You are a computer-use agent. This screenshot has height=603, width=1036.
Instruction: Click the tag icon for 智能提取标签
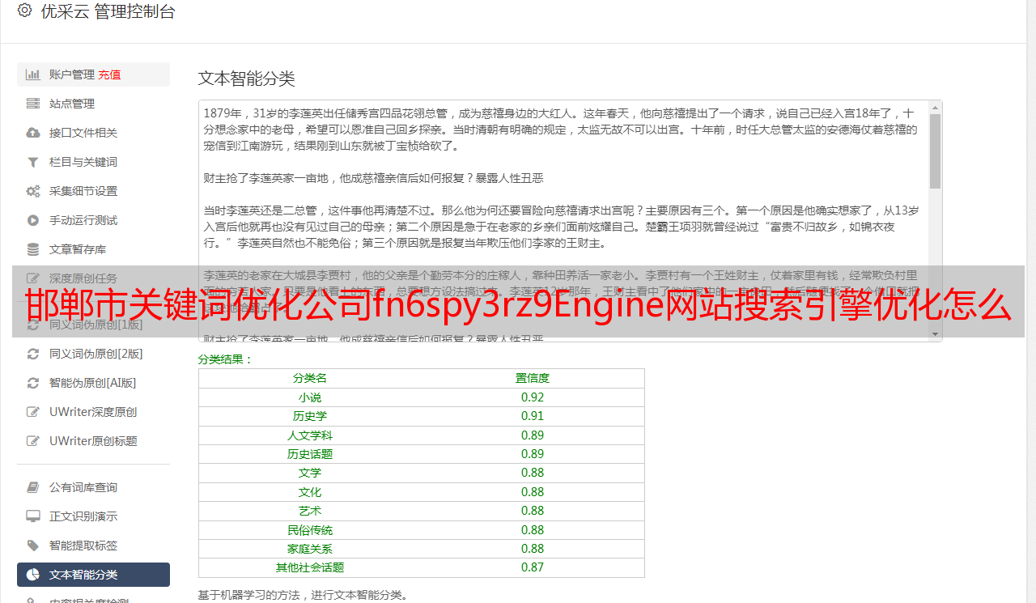point(33,546)
